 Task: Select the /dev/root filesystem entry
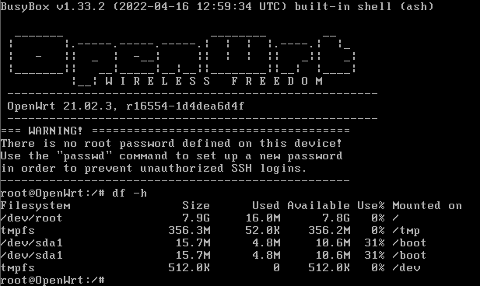point(31,218)
